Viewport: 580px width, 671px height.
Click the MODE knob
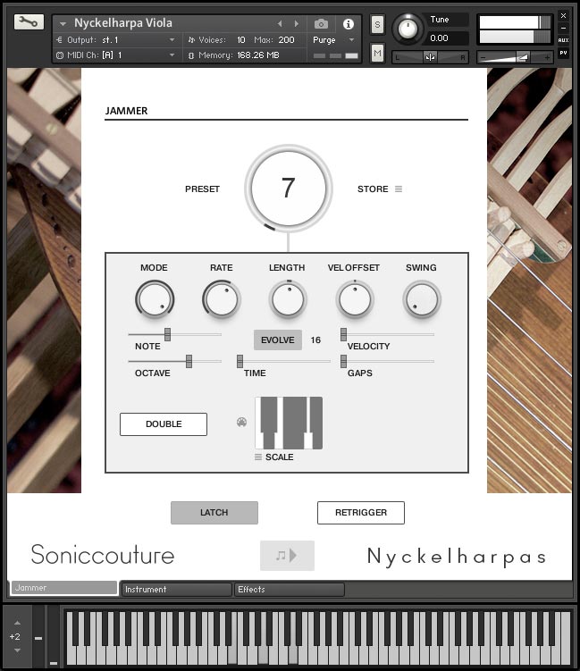[154, 299]
